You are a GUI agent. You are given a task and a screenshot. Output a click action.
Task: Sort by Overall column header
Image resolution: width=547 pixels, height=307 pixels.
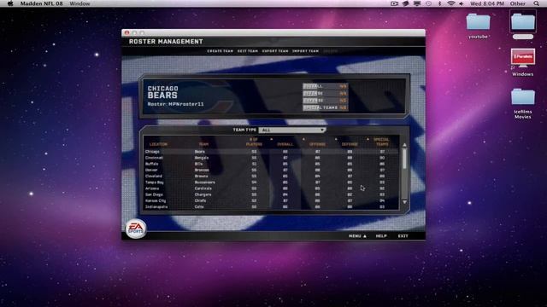(x=285, y=144)
